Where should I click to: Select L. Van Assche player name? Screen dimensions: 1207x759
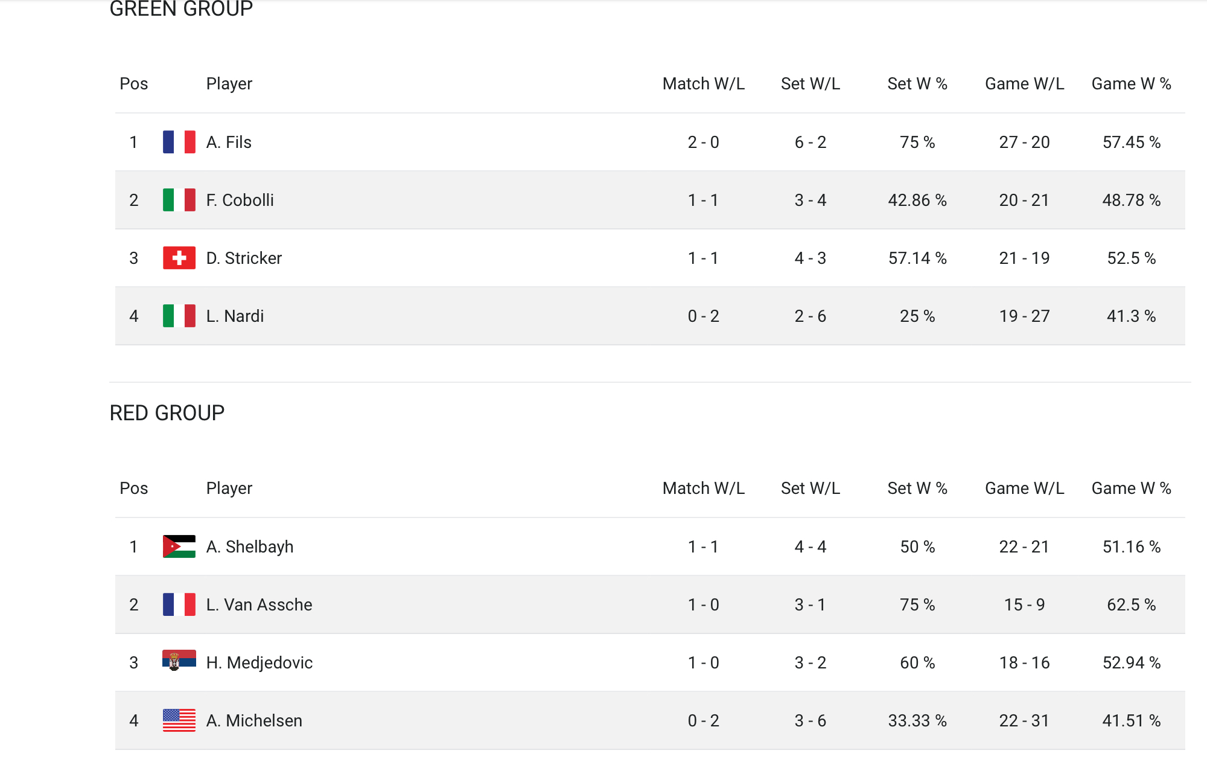coord(259,604)
